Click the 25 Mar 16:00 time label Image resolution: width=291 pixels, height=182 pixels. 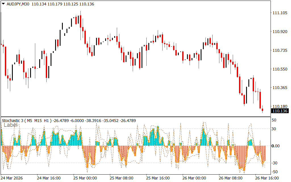pos(158,178)
